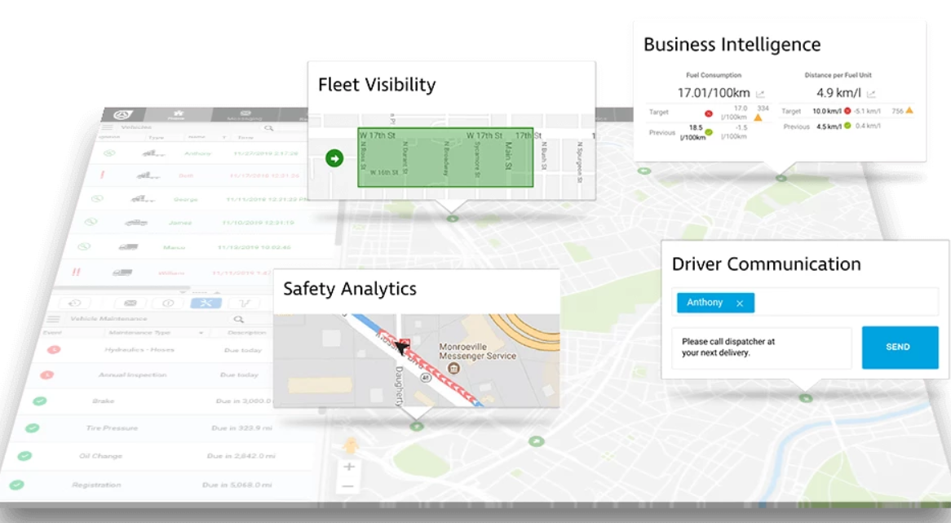
Task: Select the Home tab
Action: click(177, 115)
